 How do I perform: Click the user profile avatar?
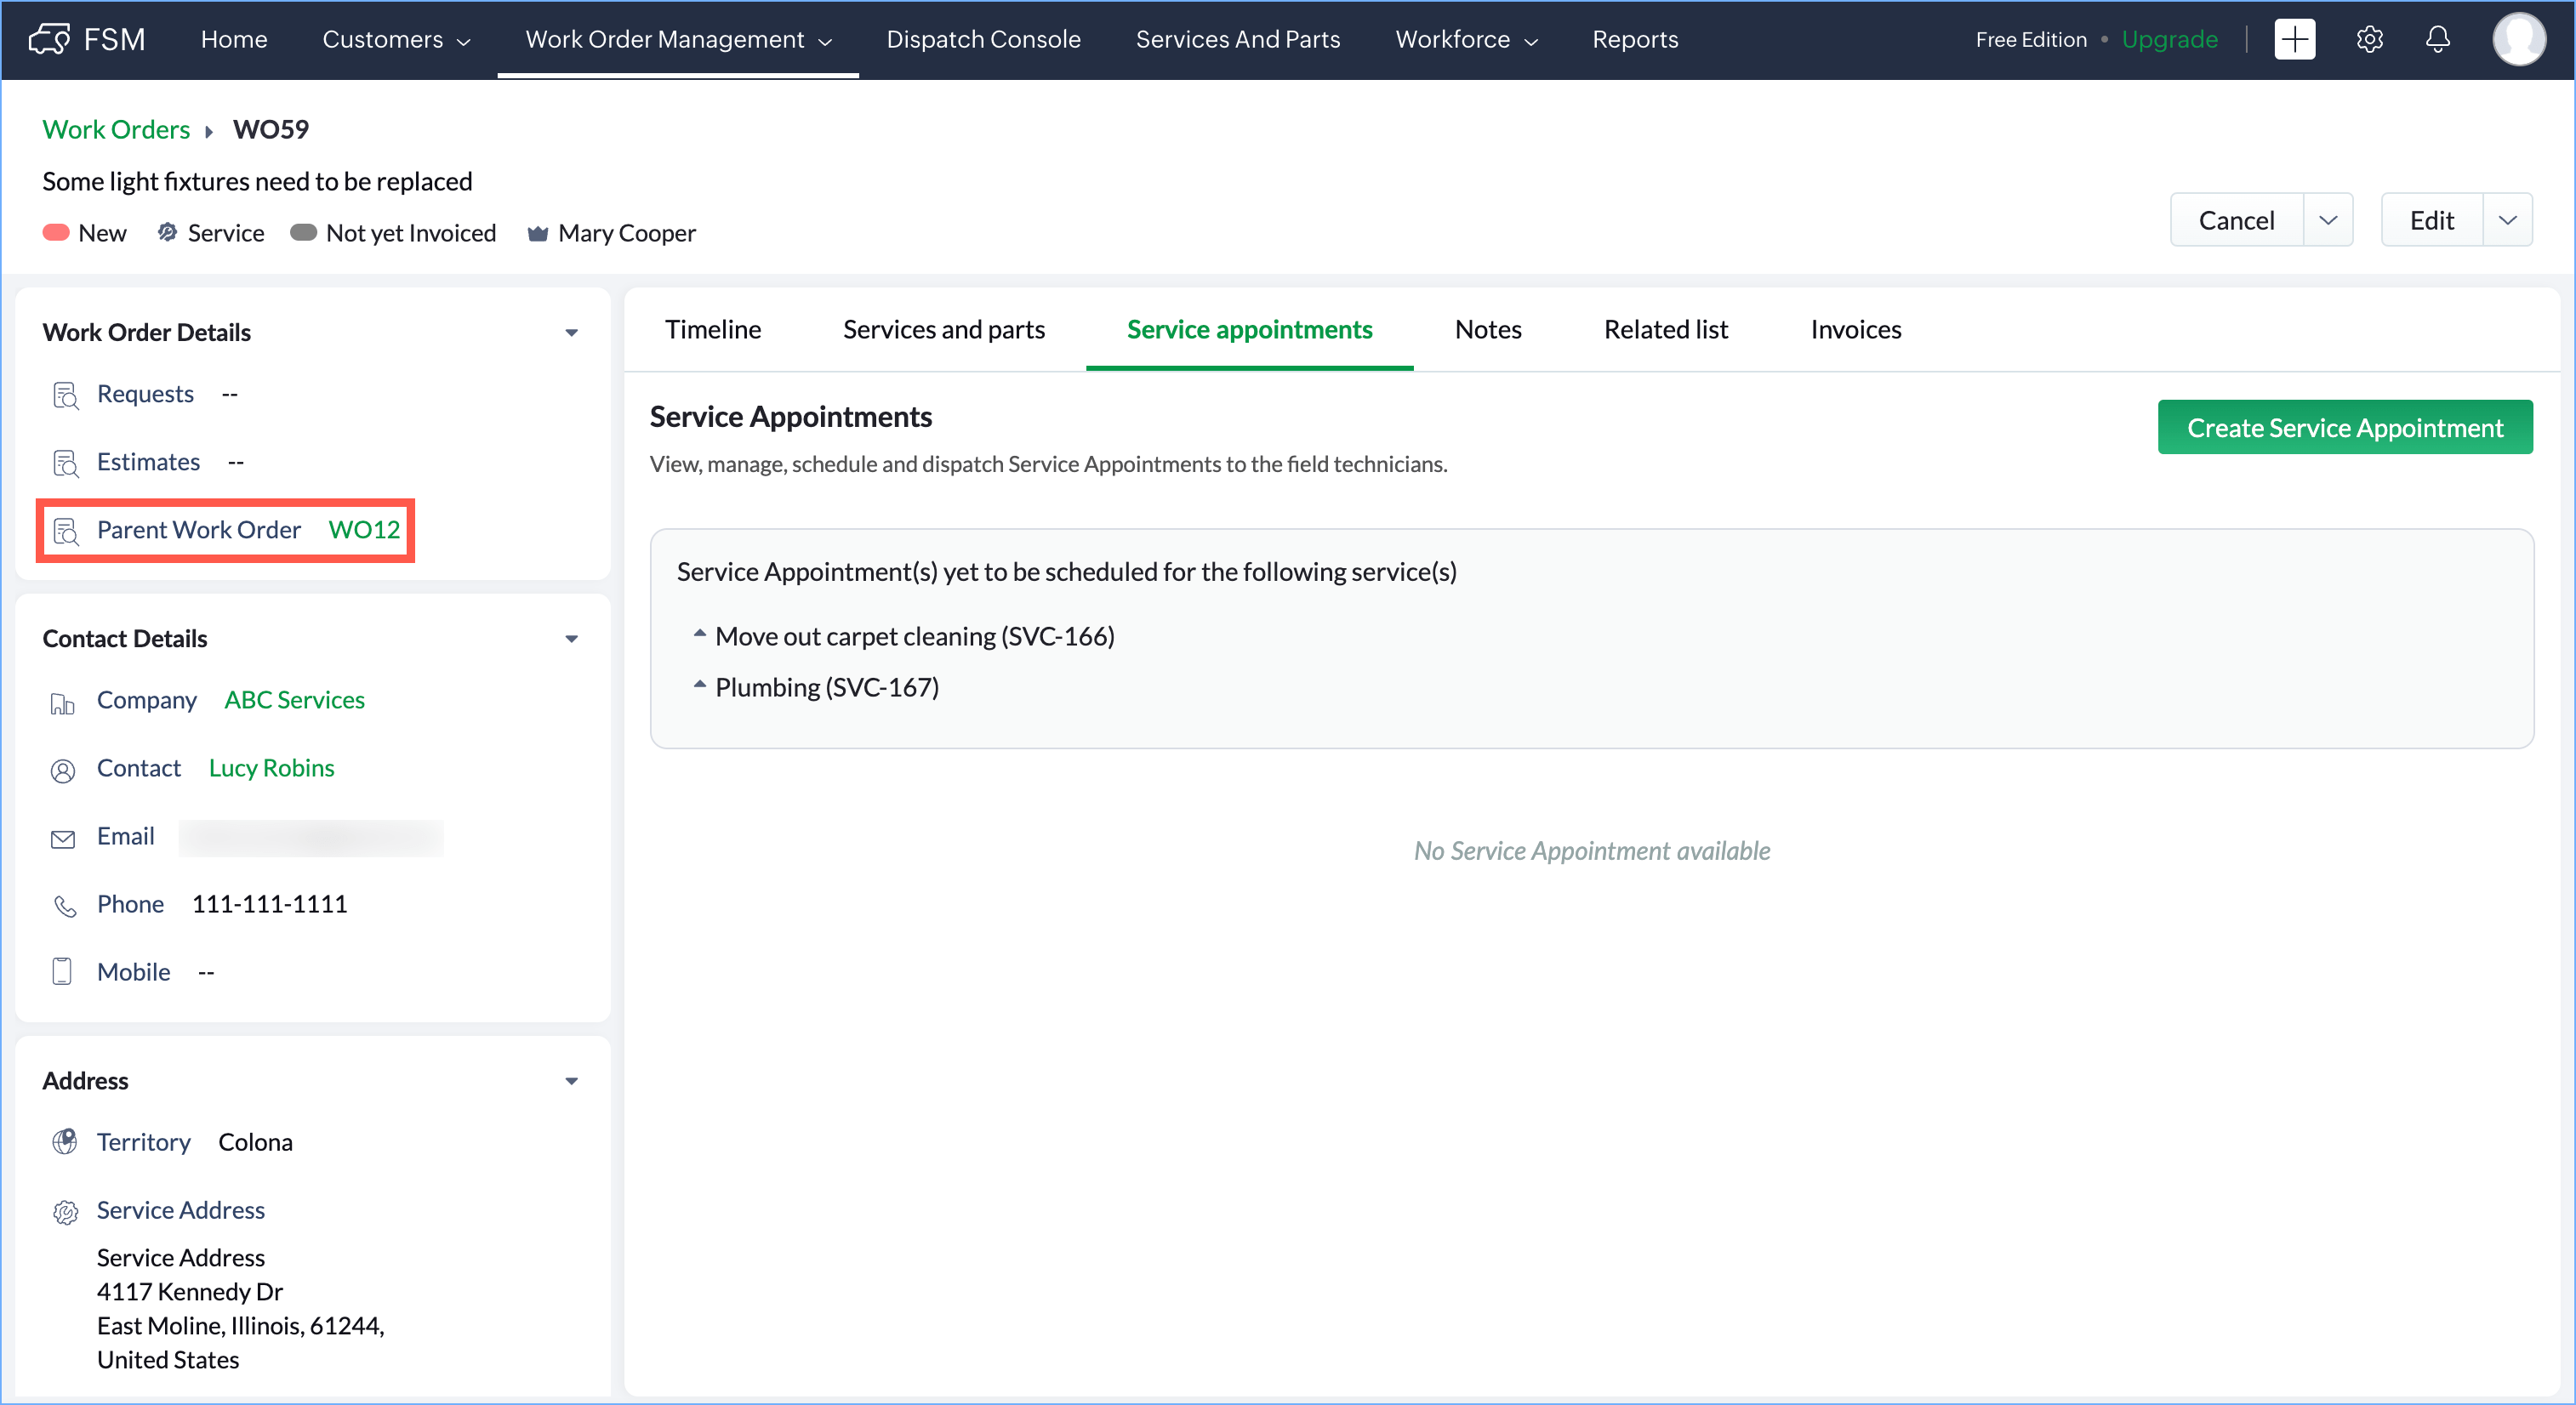(x=2518, y=39)
